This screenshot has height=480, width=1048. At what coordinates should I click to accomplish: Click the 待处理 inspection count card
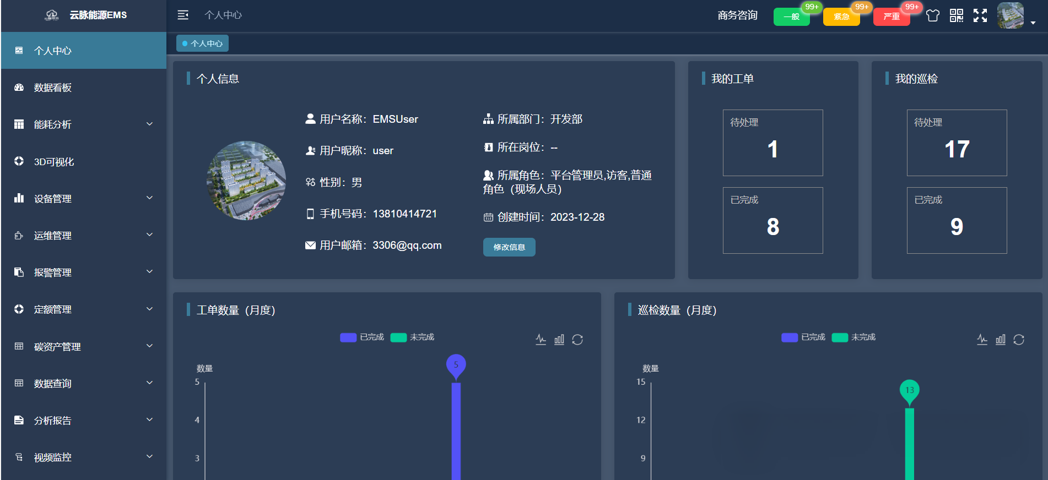[957, 143]
